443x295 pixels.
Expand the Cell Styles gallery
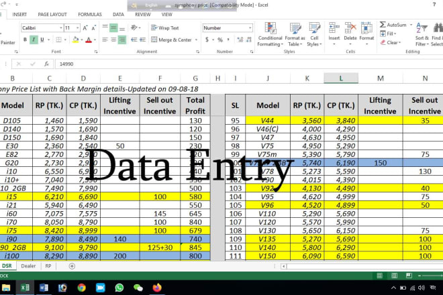314,34
